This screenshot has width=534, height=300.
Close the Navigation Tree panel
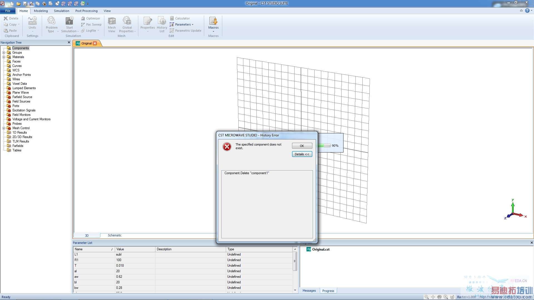(69, 42)
